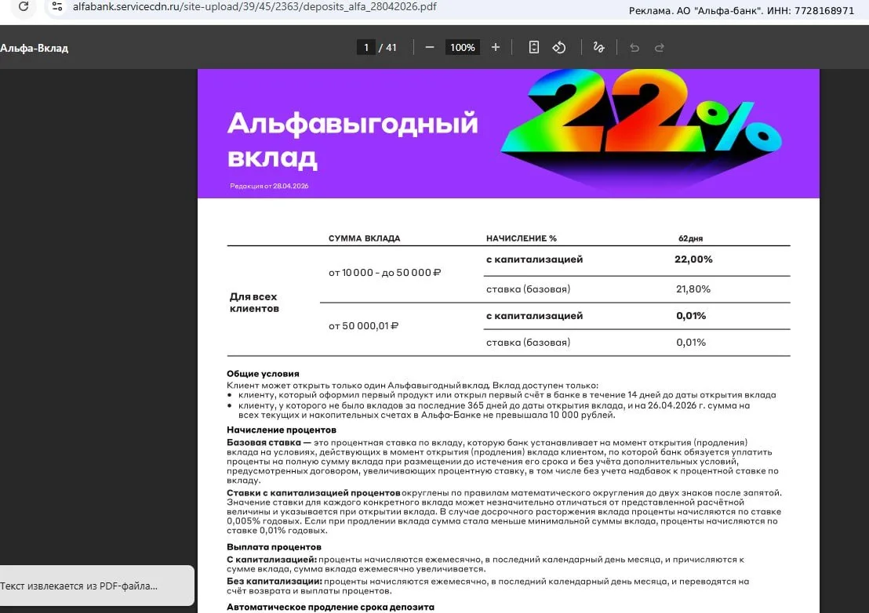Click от 50 000,01 ₽ cell
869x613 pixels.
pyautogui.click(x=364, y=326)
